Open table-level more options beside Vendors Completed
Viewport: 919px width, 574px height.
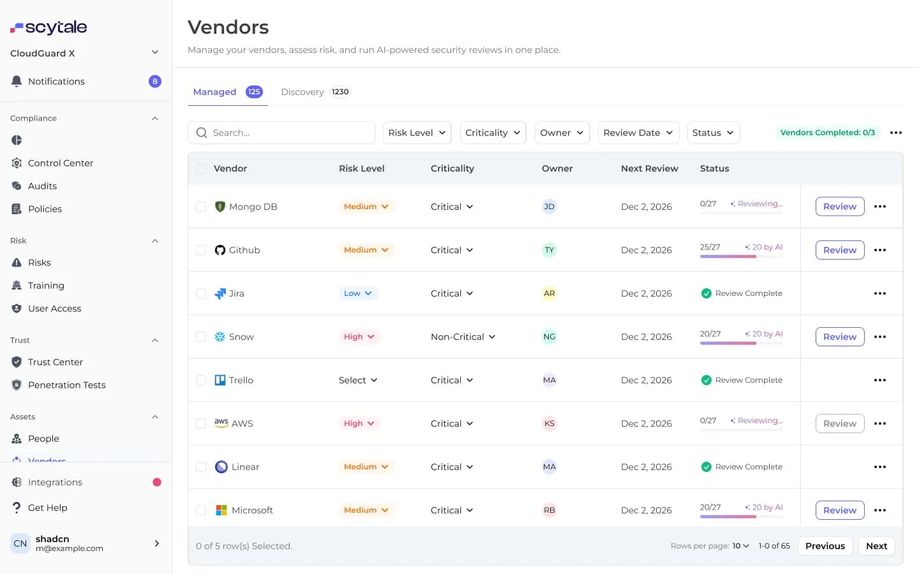[896, 133]
